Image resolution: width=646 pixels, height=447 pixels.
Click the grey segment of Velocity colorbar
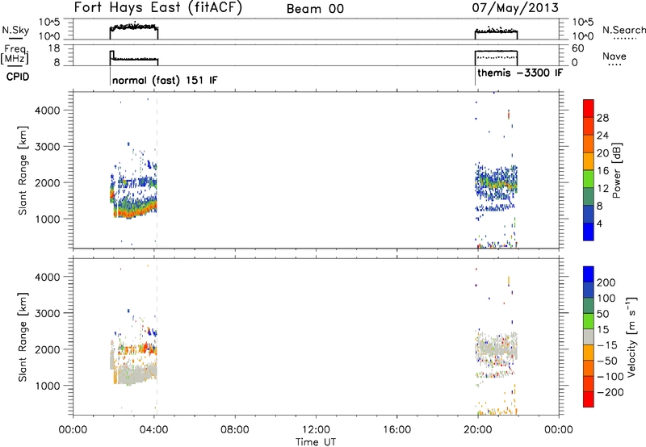[x=589, y=336]
